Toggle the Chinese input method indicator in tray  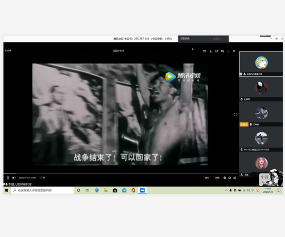pos(252,190)
